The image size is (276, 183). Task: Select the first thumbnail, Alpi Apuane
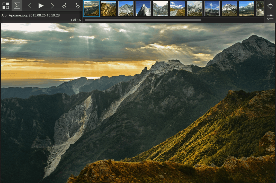pos(91,8)
